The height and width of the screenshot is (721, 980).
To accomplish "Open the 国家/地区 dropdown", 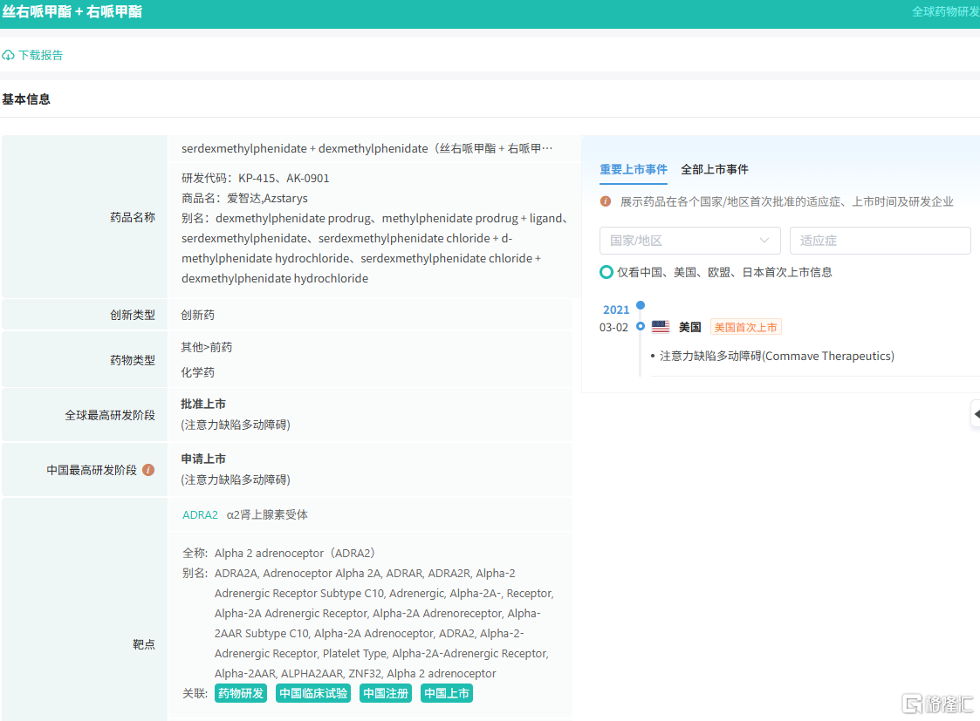I will 690,241.
